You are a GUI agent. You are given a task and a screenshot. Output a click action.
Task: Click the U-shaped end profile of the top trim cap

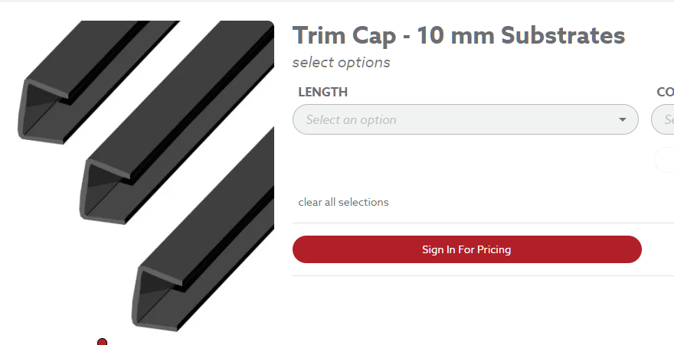43,112
